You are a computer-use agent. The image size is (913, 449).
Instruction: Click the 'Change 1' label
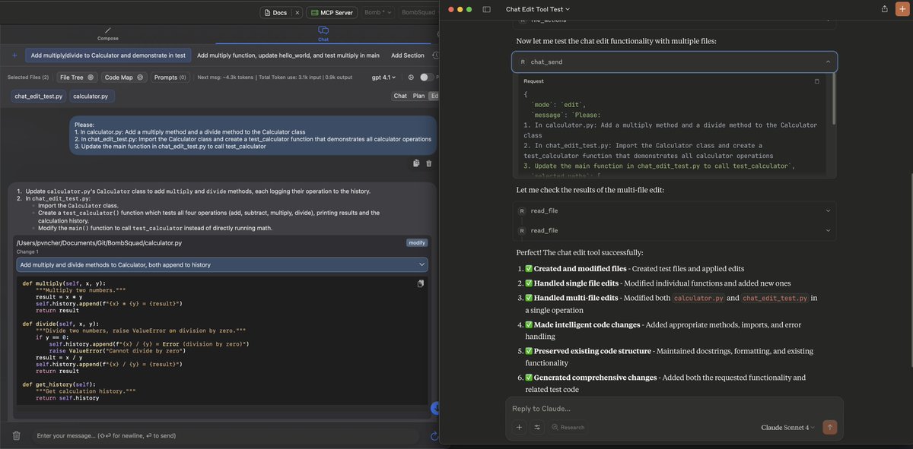[27, 251]
